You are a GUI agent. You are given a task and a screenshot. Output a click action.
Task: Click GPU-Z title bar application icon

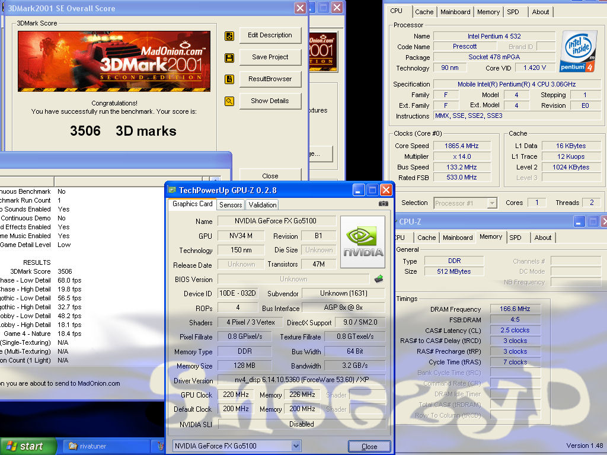pos(172,190)
